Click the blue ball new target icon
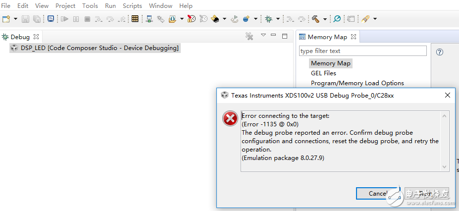Screen dimensions: 459x211 pyautogui.click(x=246, y=19)
